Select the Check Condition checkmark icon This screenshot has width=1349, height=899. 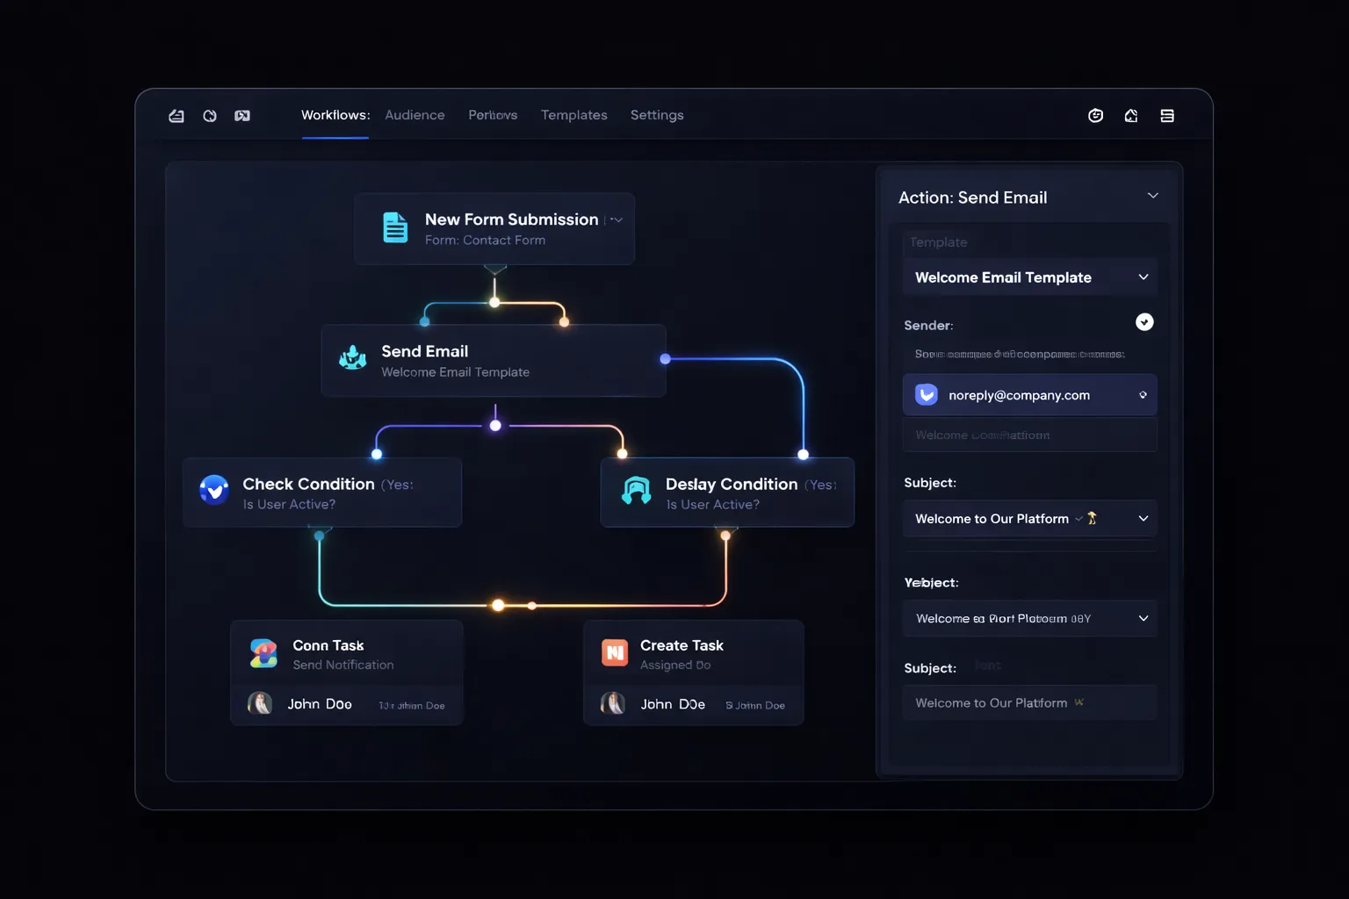coord(214,490)
